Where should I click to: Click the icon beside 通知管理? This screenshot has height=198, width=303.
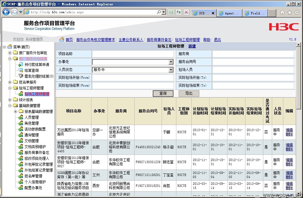click(21, 135)
